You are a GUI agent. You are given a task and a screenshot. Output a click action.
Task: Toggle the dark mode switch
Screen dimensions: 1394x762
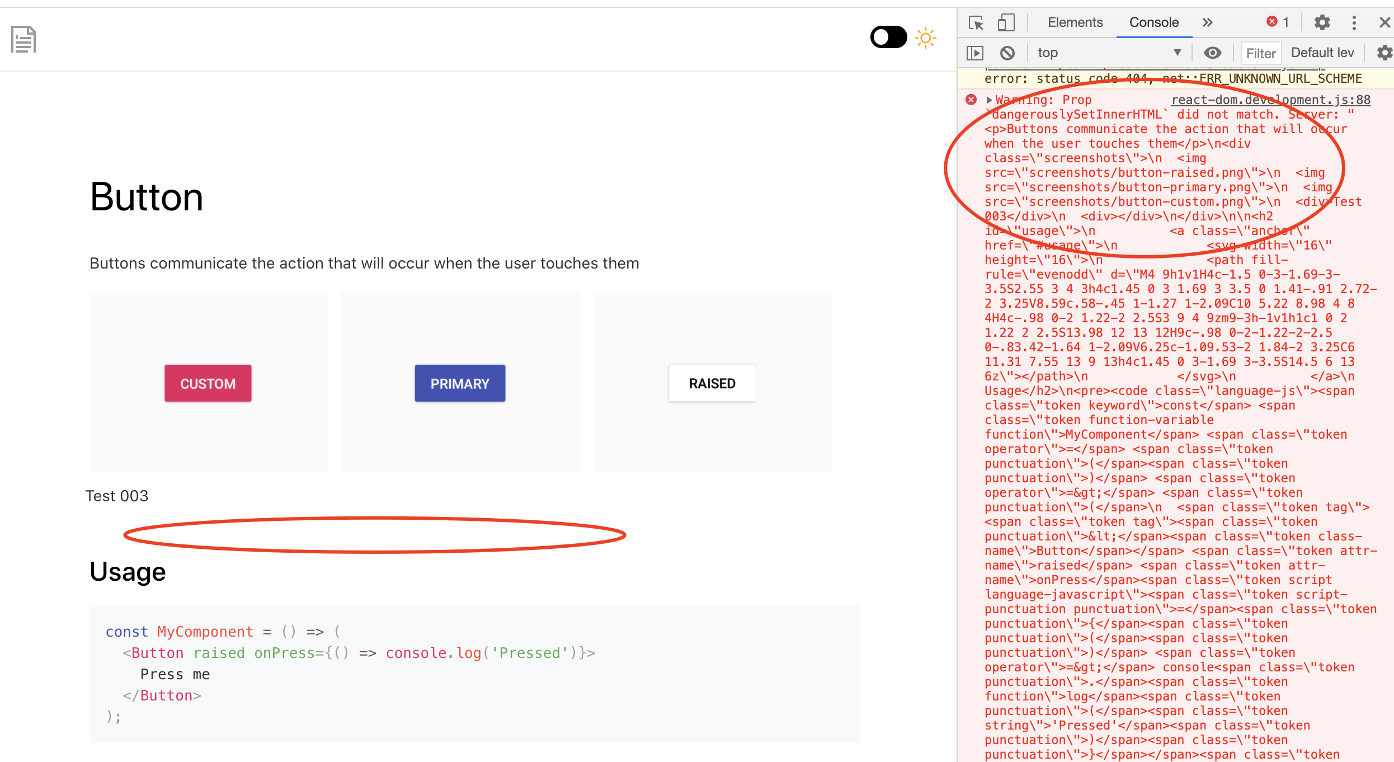(888, 36)
